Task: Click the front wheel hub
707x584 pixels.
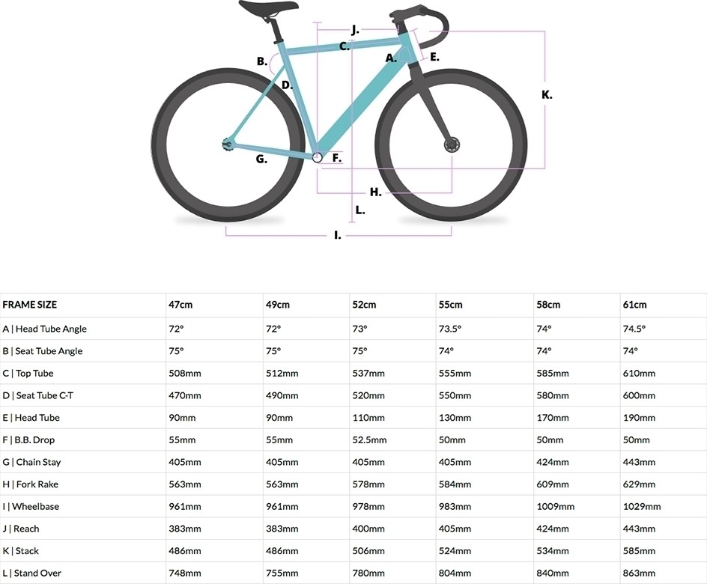Action: click(451, 145)
